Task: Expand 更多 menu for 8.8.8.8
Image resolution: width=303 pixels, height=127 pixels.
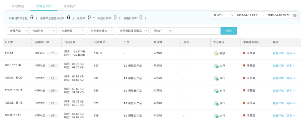Action: (x=291, y=53)
